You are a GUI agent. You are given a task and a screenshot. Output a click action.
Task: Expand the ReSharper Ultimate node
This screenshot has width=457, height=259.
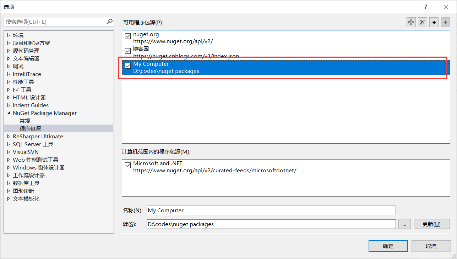pos(9,137)
